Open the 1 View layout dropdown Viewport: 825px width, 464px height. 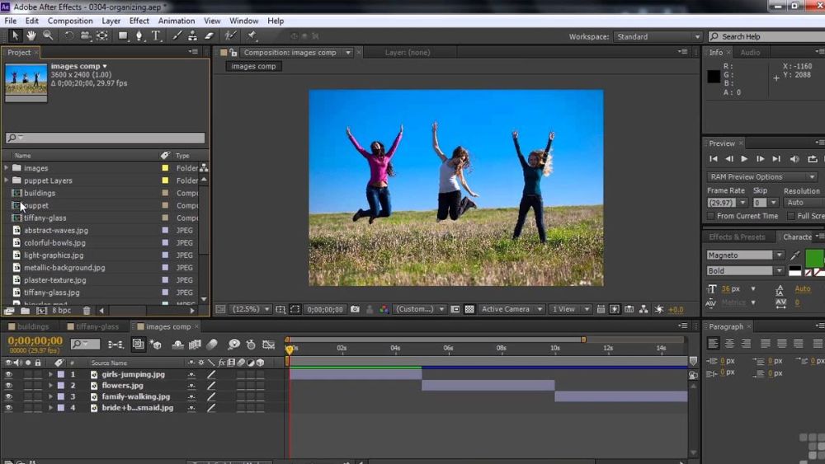click(570, 309)
